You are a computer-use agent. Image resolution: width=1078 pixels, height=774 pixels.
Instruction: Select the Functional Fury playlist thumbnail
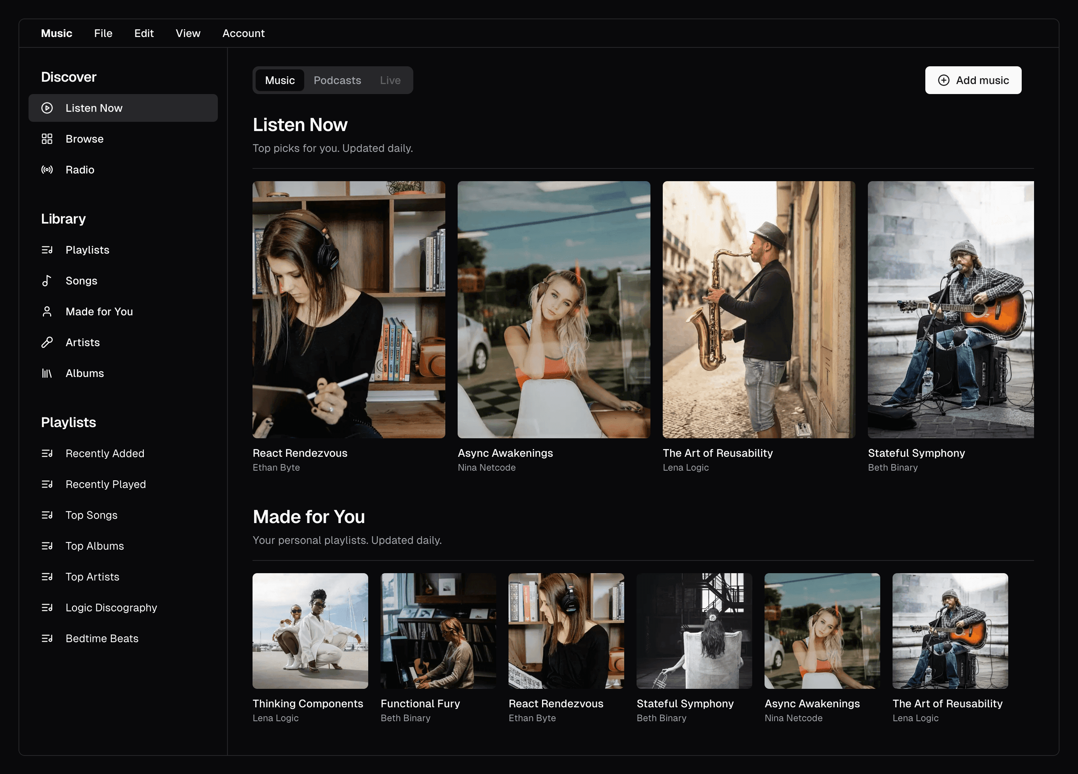[x=438, y=631]
